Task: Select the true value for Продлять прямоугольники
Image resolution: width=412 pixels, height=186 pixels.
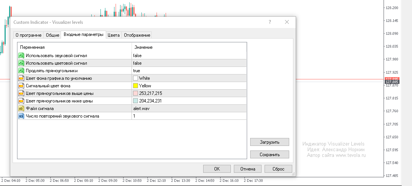Action: (189, 71)
